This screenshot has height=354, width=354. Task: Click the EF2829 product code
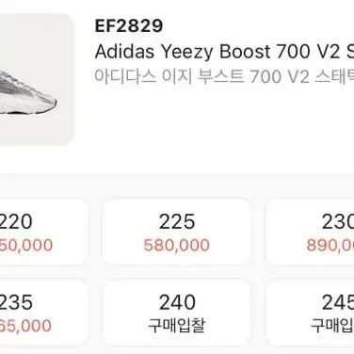129,25
